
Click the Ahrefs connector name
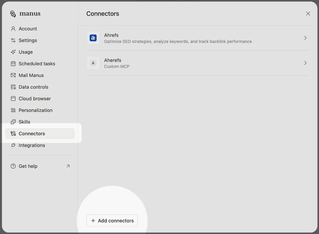111,35
